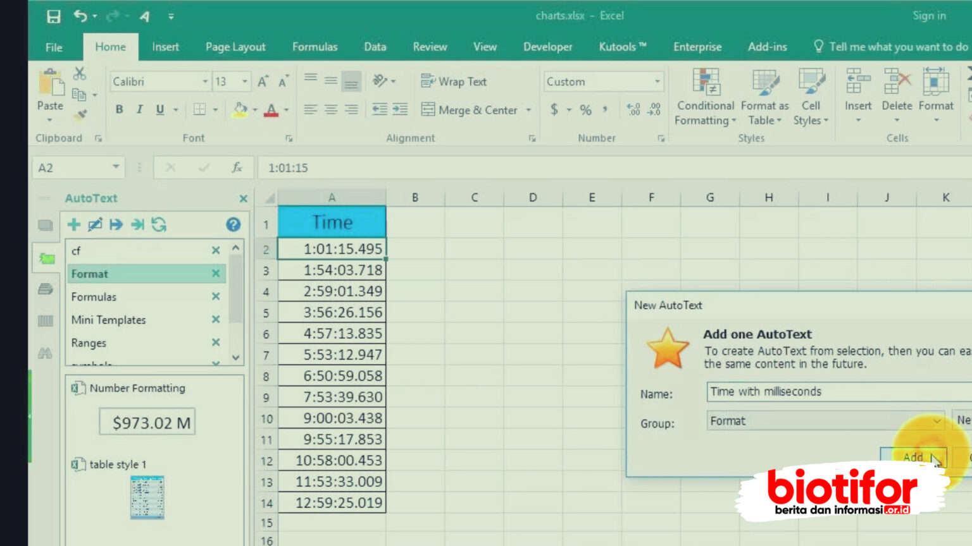Open AutoText help via question mark icon

233,224
